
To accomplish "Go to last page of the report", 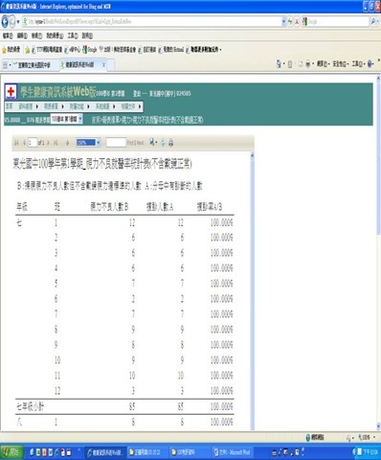I will coord(56,143).
